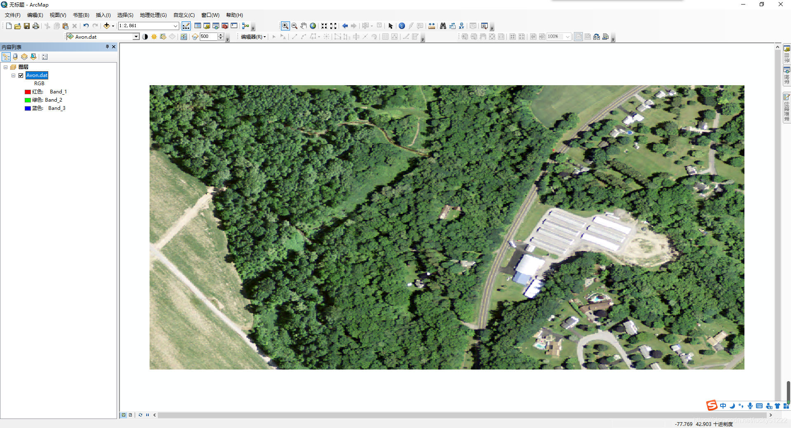Viewport: 791px width, 428px height.
Task: Open the Table of Contents window icon
Action: pos(198,26)
